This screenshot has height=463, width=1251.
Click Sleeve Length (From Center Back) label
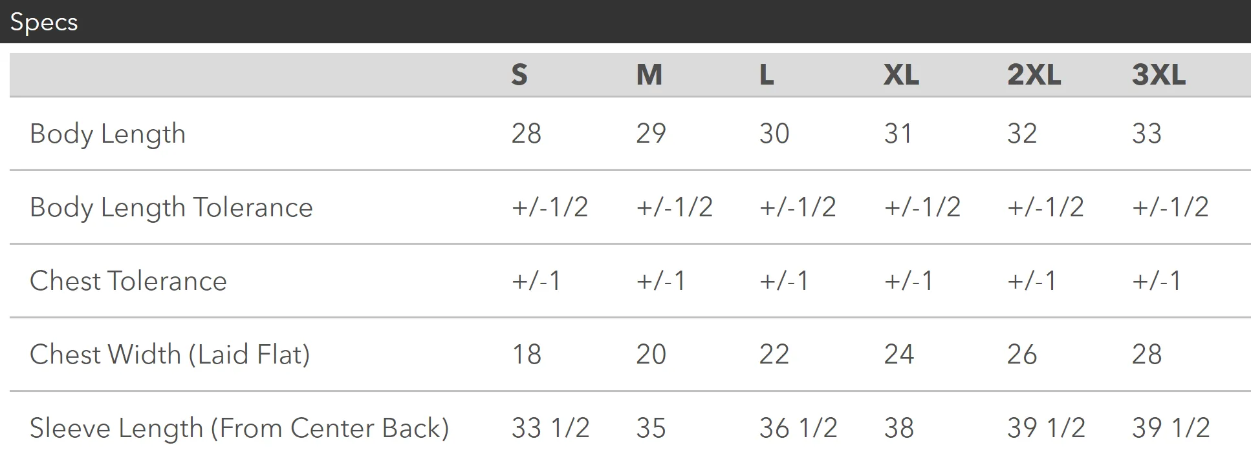click(x=239, y=428)
